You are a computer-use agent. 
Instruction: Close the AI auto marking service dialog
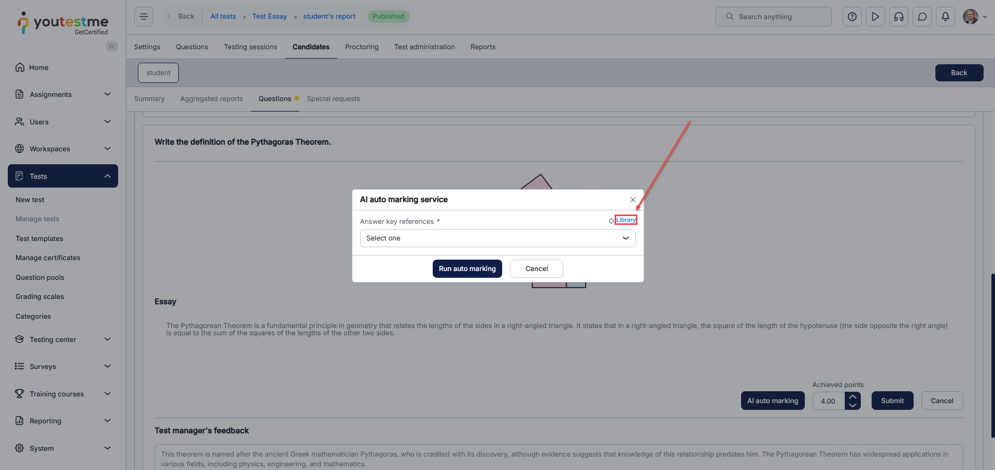[633, 200]
